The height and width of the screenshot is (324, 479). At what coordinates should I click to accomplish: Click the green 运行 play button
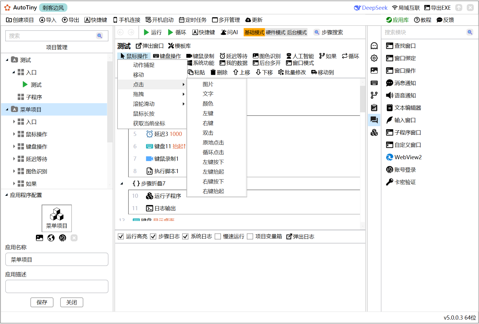point(146,32)
